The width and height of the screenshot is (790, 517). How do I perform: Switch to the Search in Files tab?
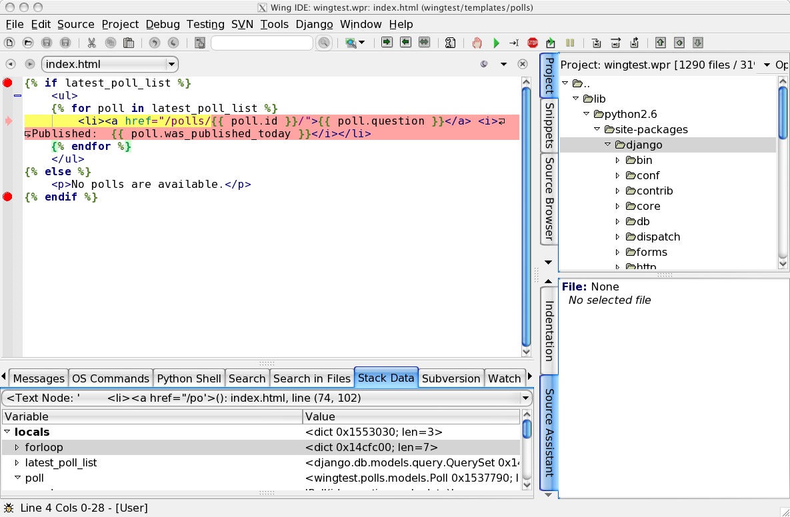pyautogui.click(x=312, y=378)
